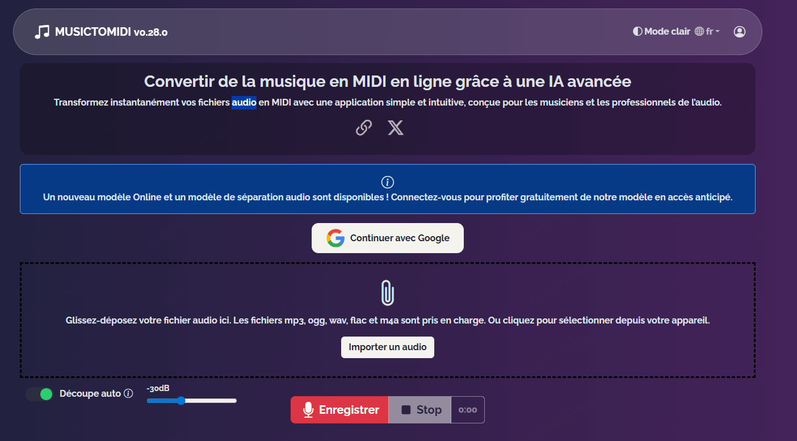The height and width of the screenshot is (441, 797).
Task: Share on X (Twitter)
Action: point(396,128)
